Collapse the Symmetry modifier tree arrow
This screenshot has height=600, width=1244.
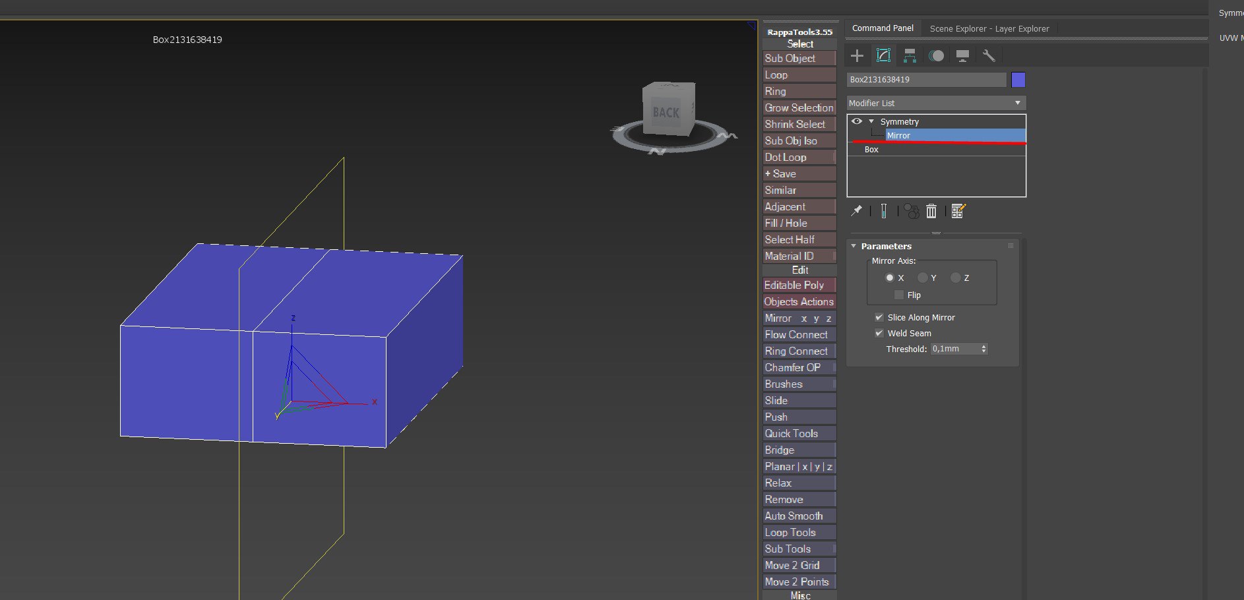pos(871,121)
